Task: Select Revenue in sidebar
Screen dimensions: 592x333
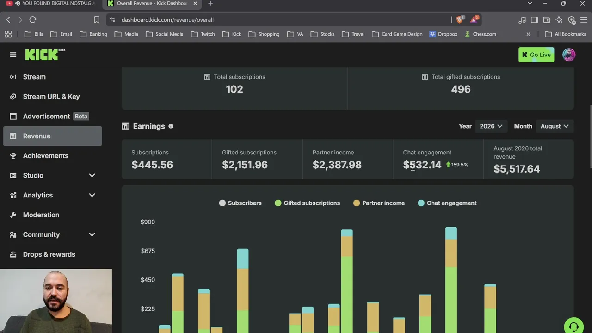Action: (x=52, y=136)
